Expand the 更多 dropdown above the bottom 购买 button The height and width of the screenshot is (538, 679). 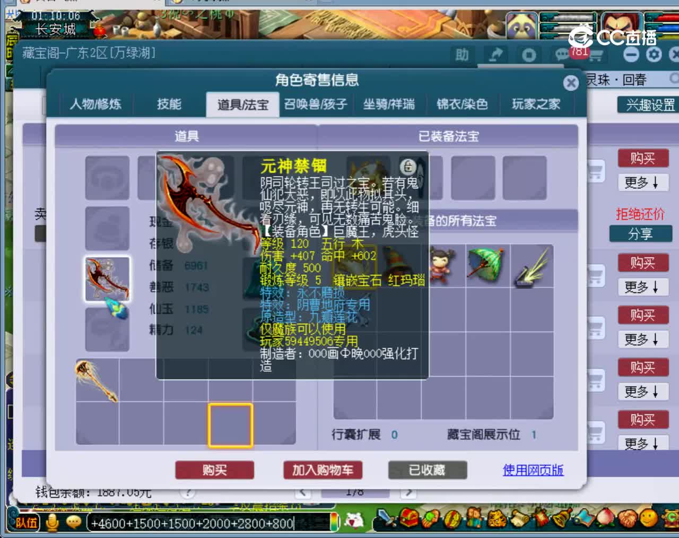642,392
